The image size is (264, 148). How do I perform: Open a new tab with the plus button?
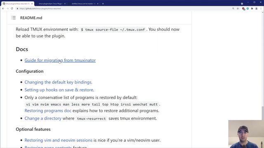[103, 4]
